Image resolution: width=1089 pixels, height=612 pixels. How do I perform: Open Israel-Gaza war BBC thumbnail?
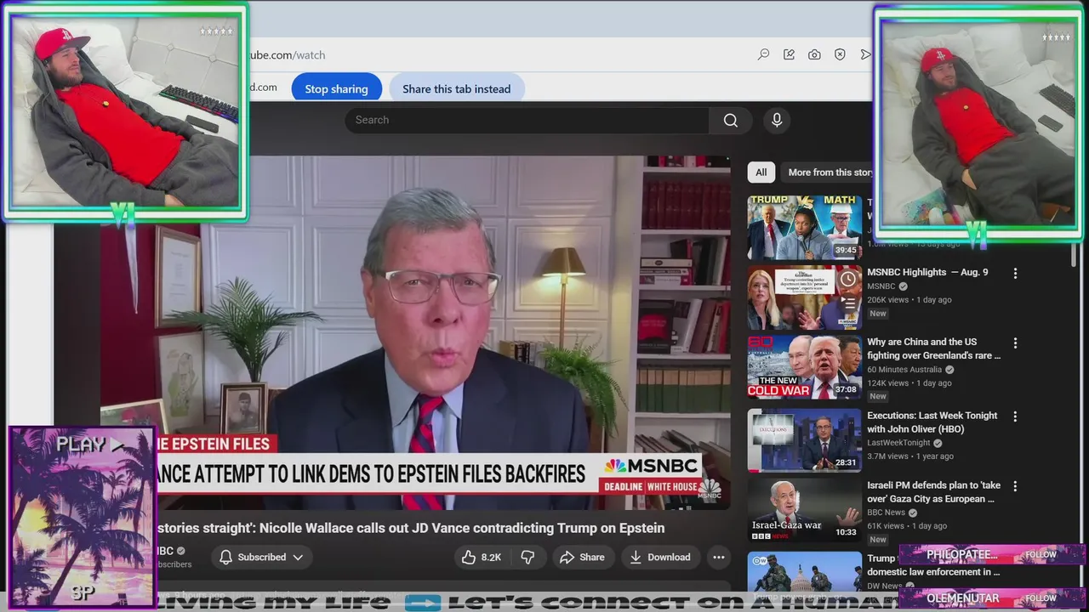pyautogui.click(x=804, y=510)
